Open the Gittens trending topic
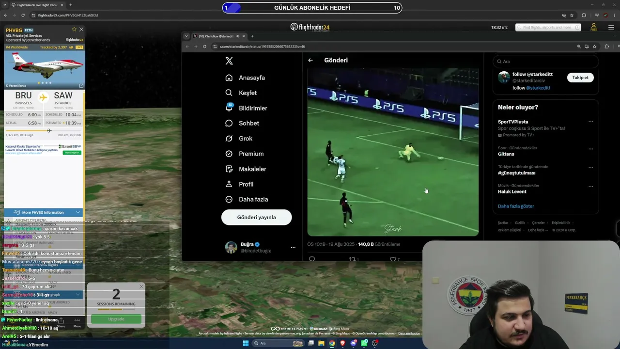This screenshot has height=349, width=620. pyautogui.click(x=506, y=154)
